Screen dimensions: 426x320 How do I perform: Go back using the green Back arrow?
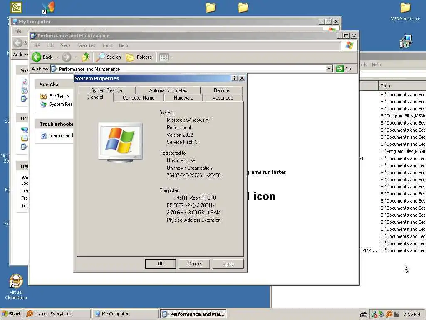click(42, 57)
